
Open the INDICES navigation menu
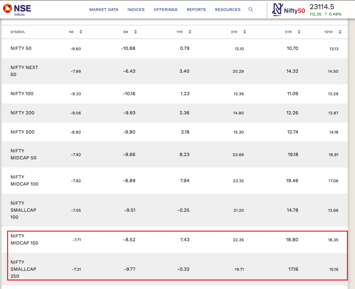(x=136, y=10)
